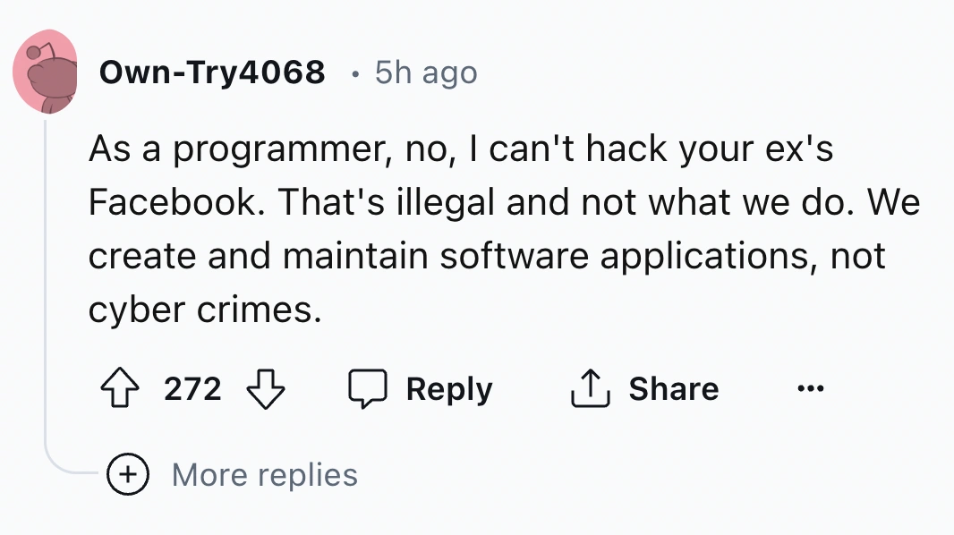Click the Reply button label
Viewport: 954px width, 535px height.
tap(449, 389)
